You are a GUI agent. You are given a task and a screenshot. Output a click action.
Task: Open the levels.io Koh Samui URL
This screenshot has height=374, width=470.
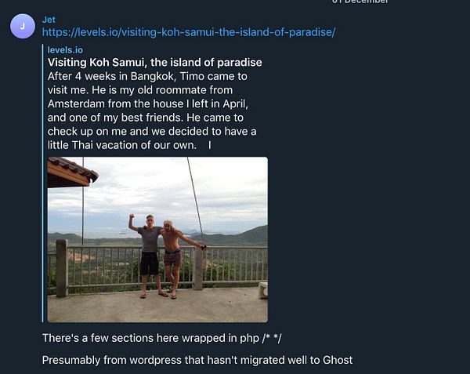pos(188,32)
